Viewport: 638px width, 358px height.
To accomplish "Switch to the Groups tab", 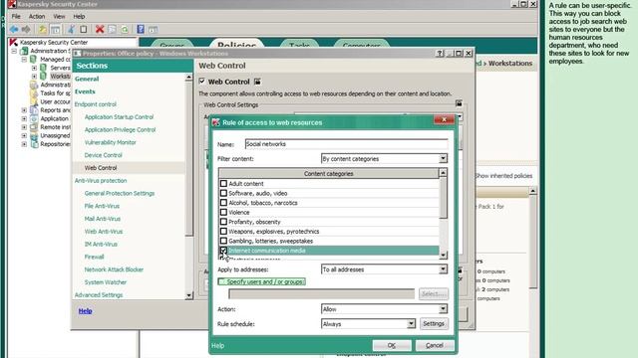I will [172, 45].
